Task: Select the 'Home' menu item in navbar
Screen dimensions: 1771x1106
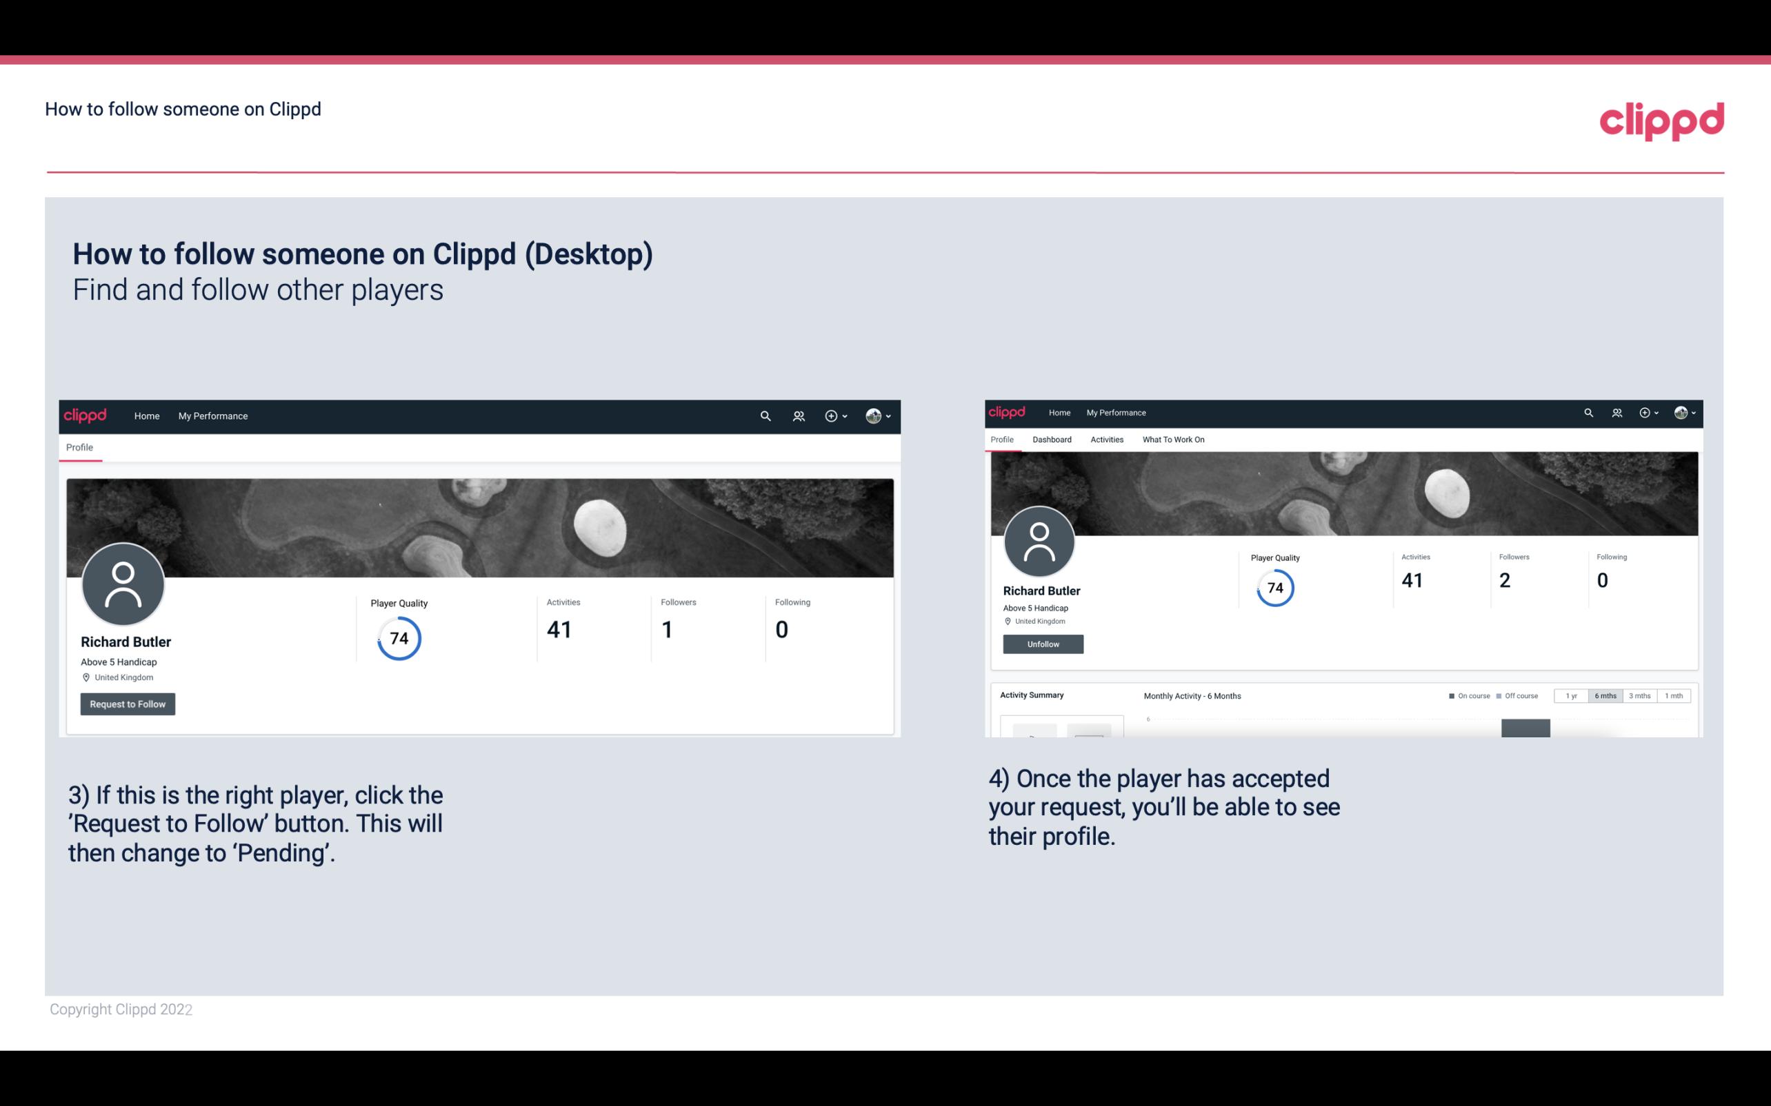Action: (x=144, y=416)
